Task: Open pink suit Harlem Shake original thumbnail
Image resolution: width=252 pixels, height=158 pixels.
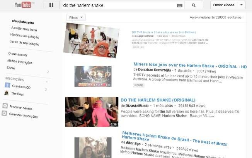Action: coord(92,112)
